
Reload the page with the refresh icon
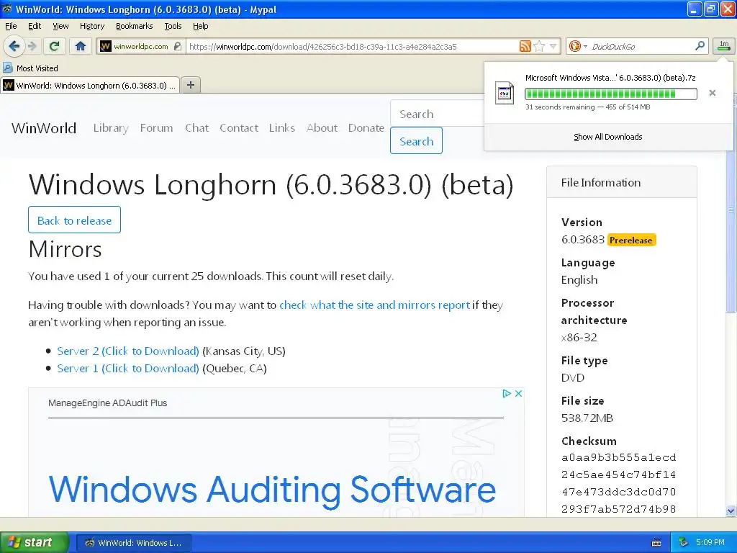click(54, 46)
